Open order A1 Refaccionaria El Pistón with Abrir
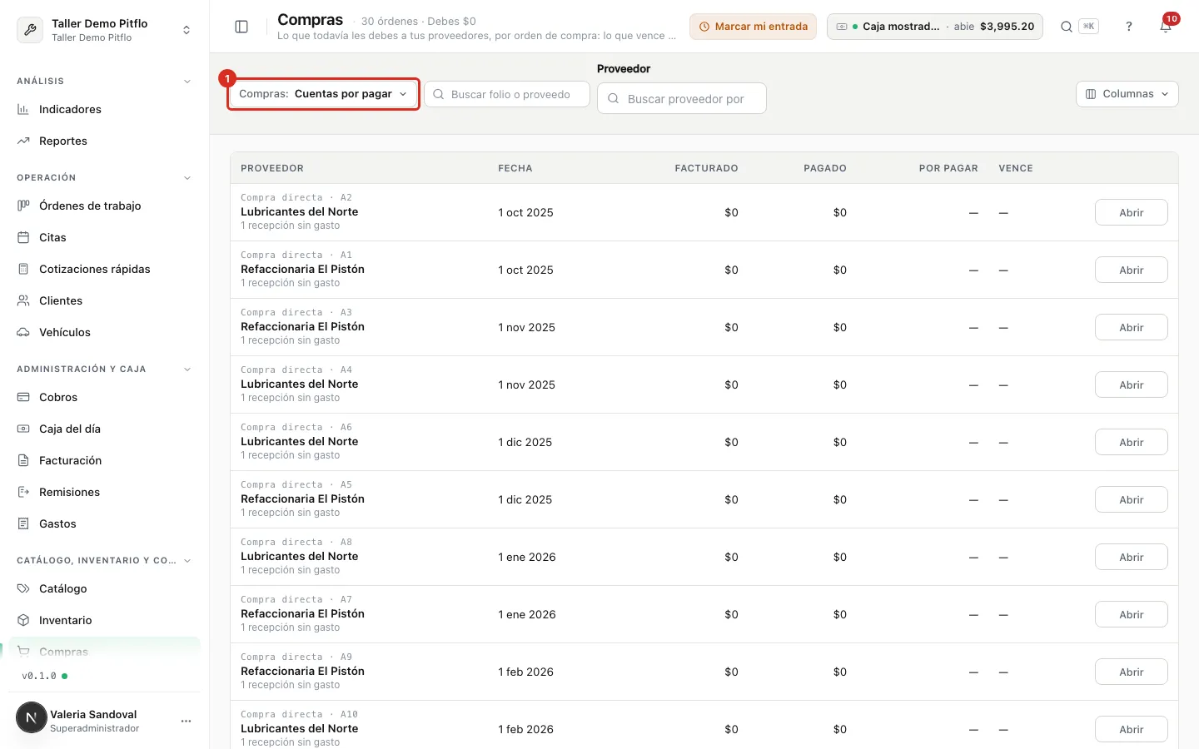1199x749 pixels. pyautogui.click(x=1131, y=270)
